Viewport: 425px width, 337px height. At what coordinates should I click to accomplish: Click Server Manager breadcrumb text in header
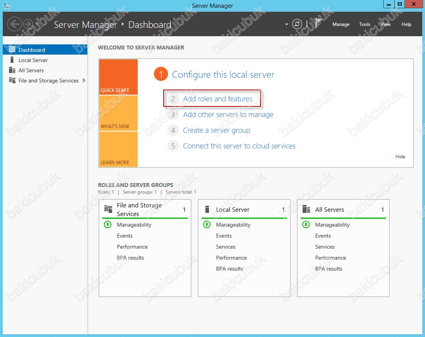(85, 25)
